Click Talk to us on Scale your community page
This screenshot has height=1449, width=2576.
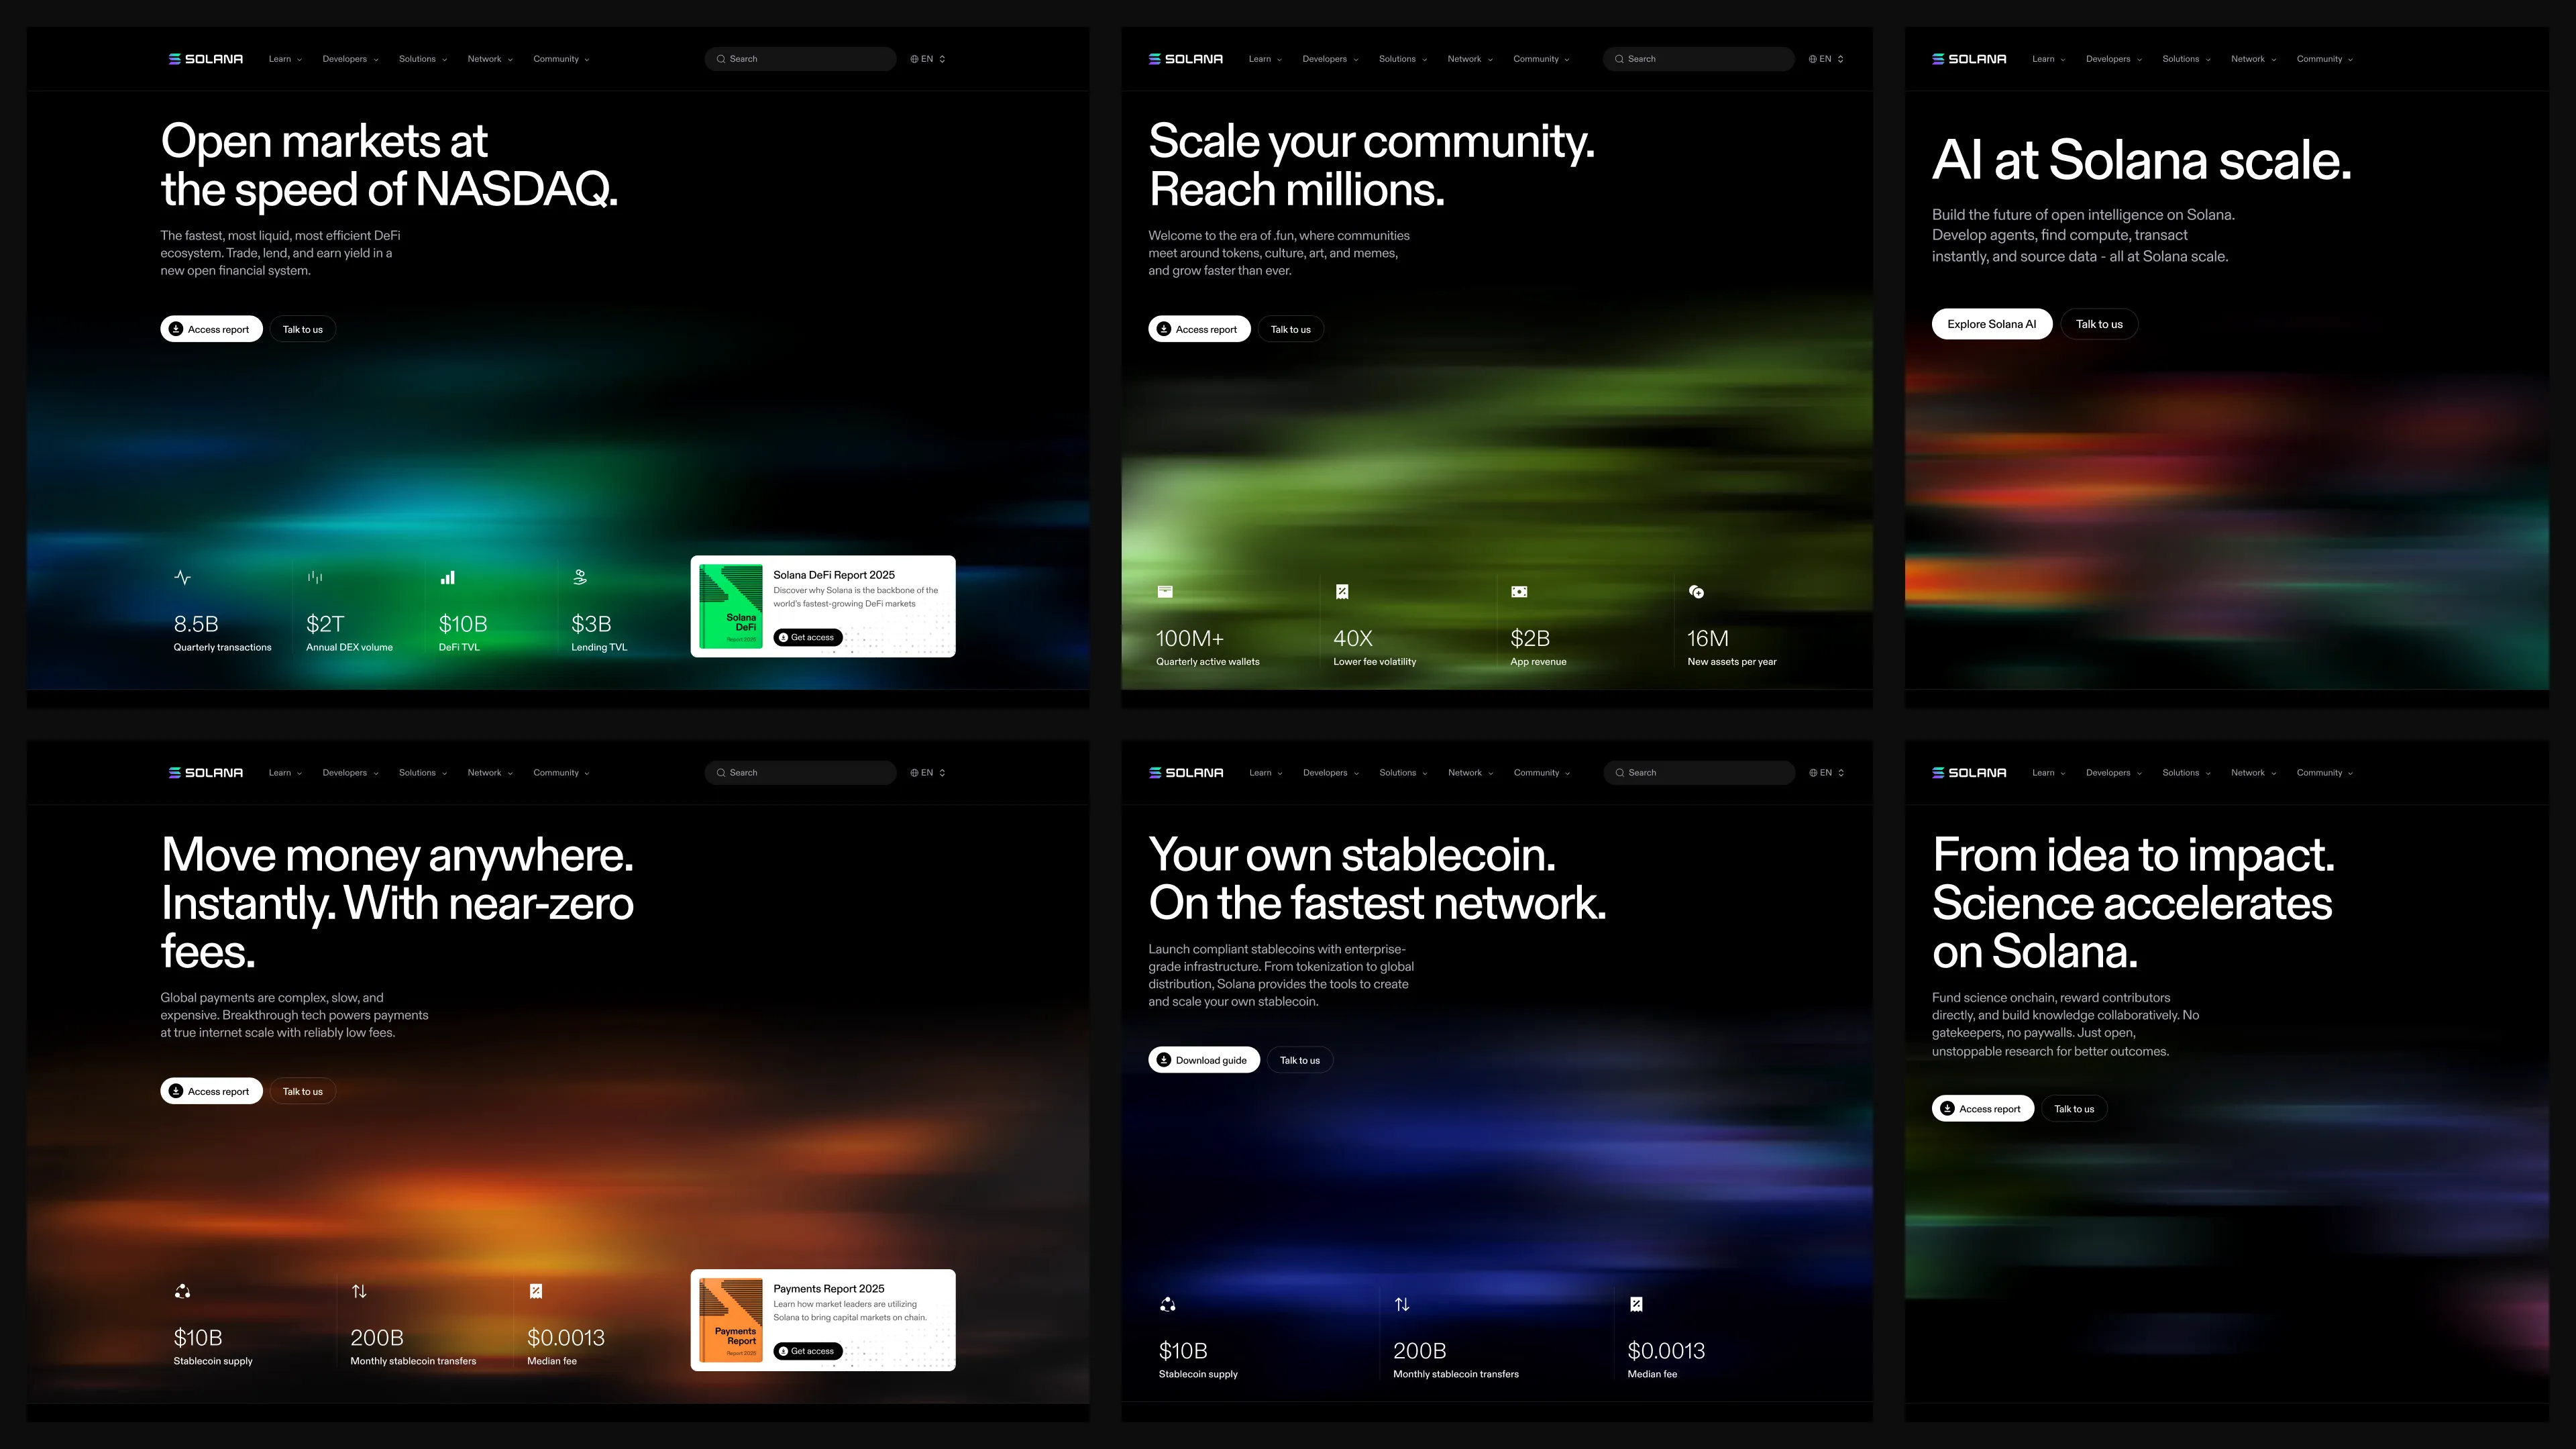point(1291,329)
